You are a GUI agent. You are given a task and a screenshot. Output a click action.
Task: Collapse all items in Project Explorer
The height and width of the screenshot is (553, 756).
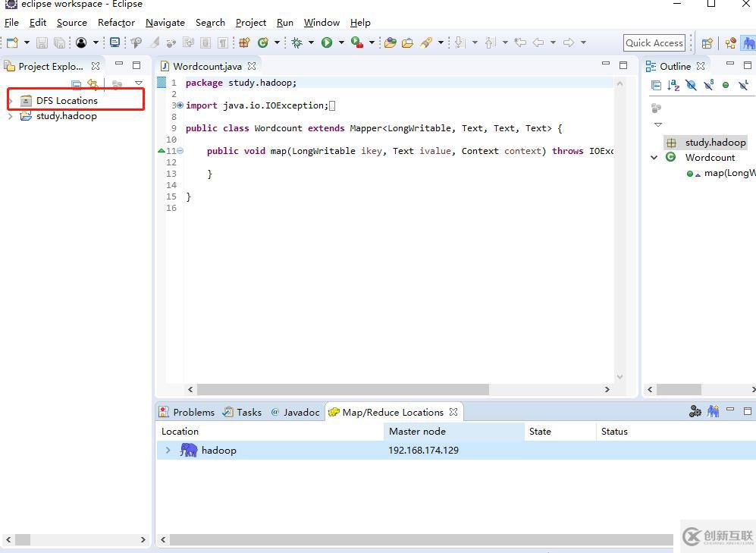76,84
